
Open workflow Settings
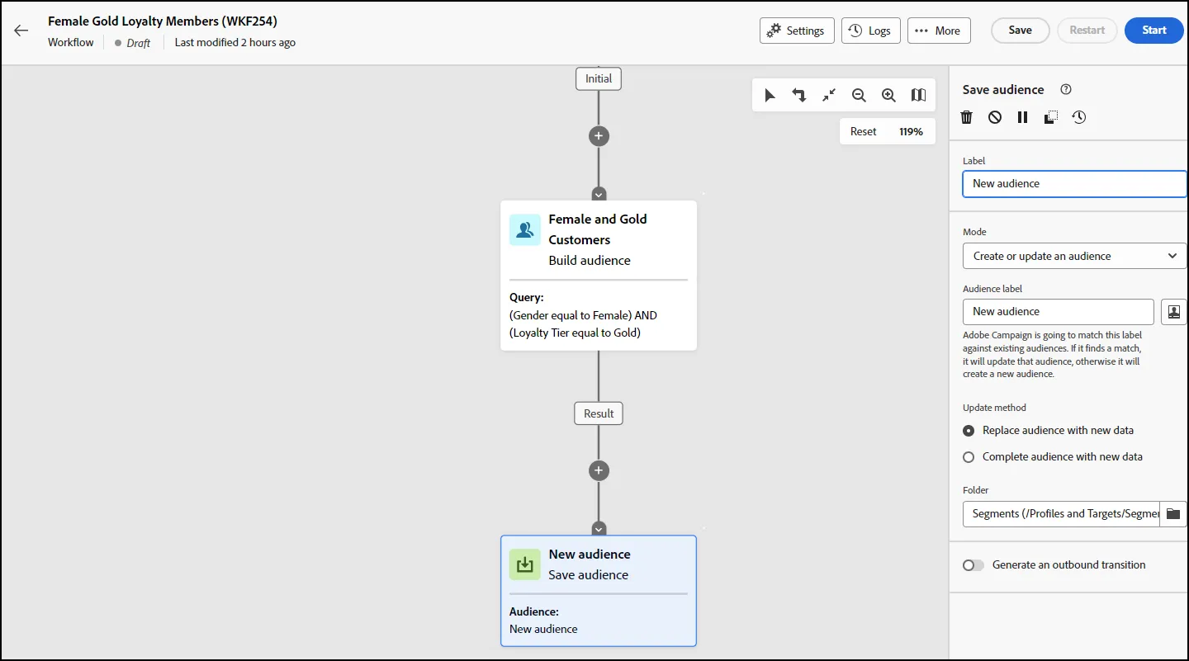(x=797, y=31)
